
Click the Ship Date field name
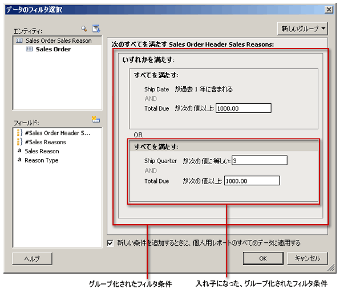tap(156, 89)
